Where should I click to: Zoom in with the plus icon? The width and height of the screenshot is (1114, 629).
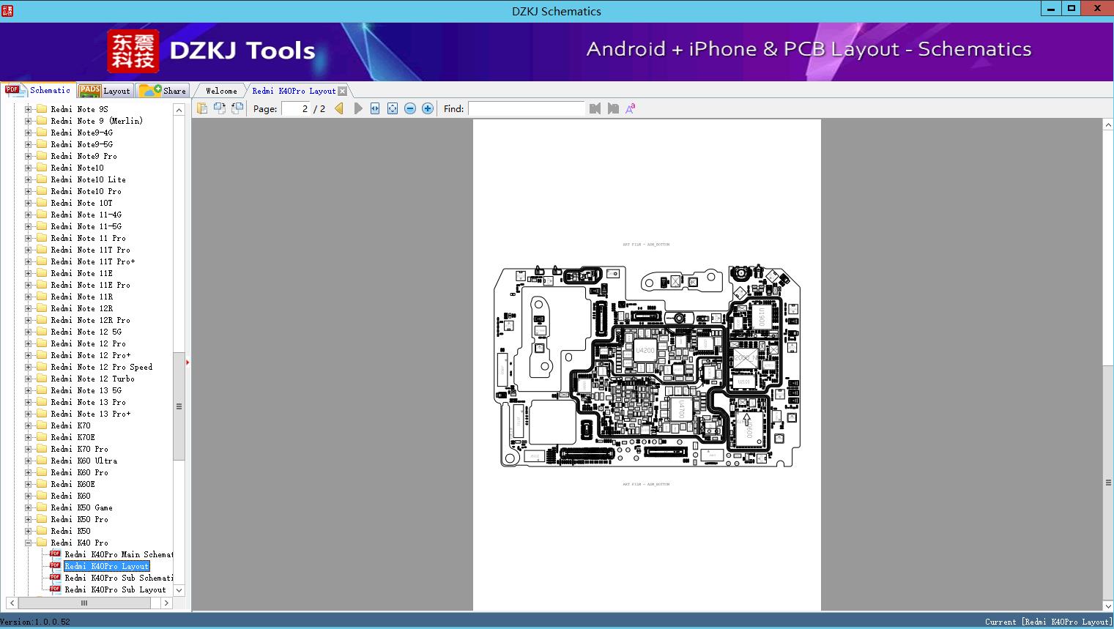(428, 108)
